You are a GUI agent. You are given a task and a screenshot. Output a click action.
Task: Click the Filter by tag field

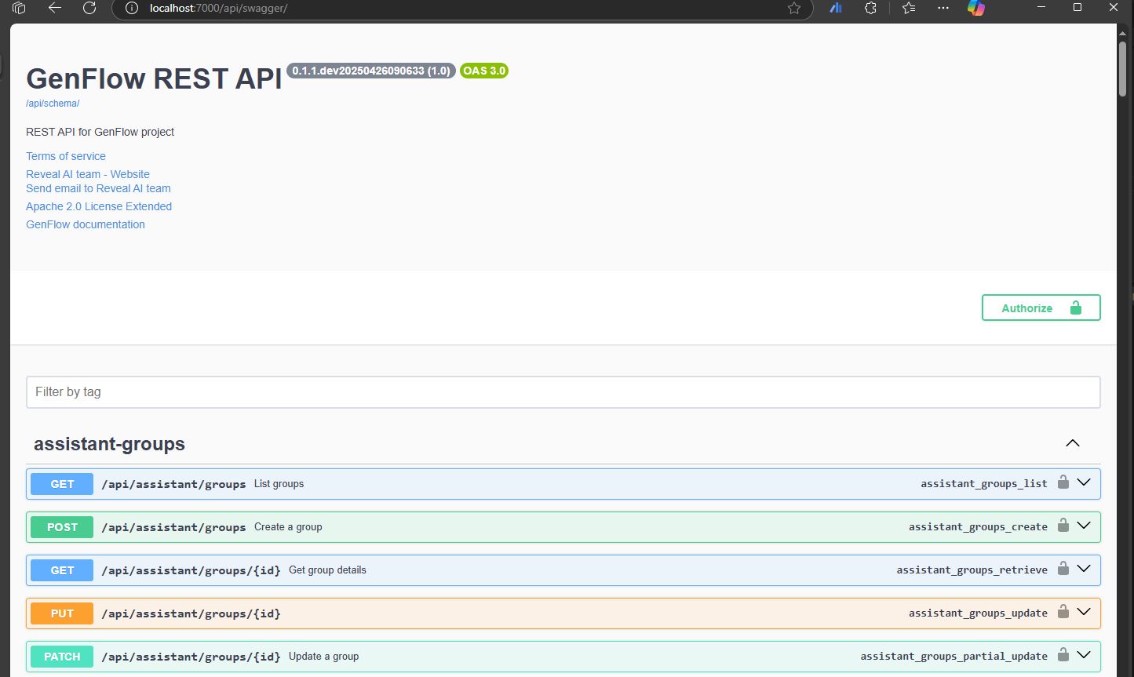tap(563, 391)
